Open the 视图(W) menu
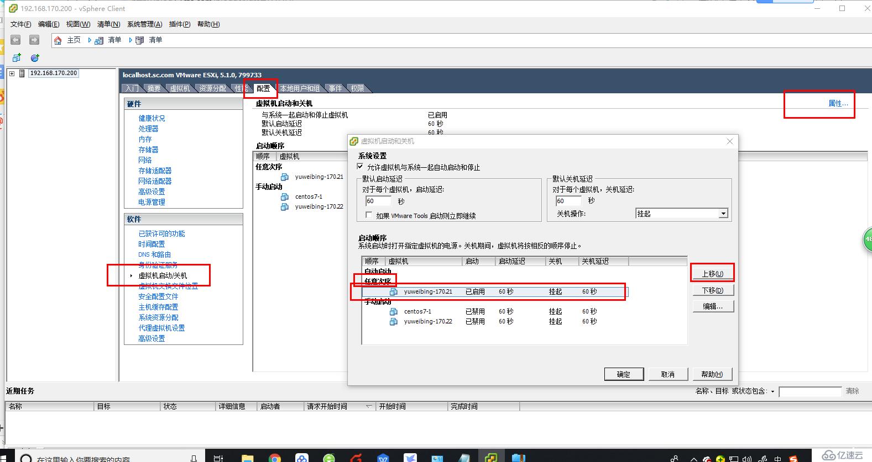 [x=78, y=24]
